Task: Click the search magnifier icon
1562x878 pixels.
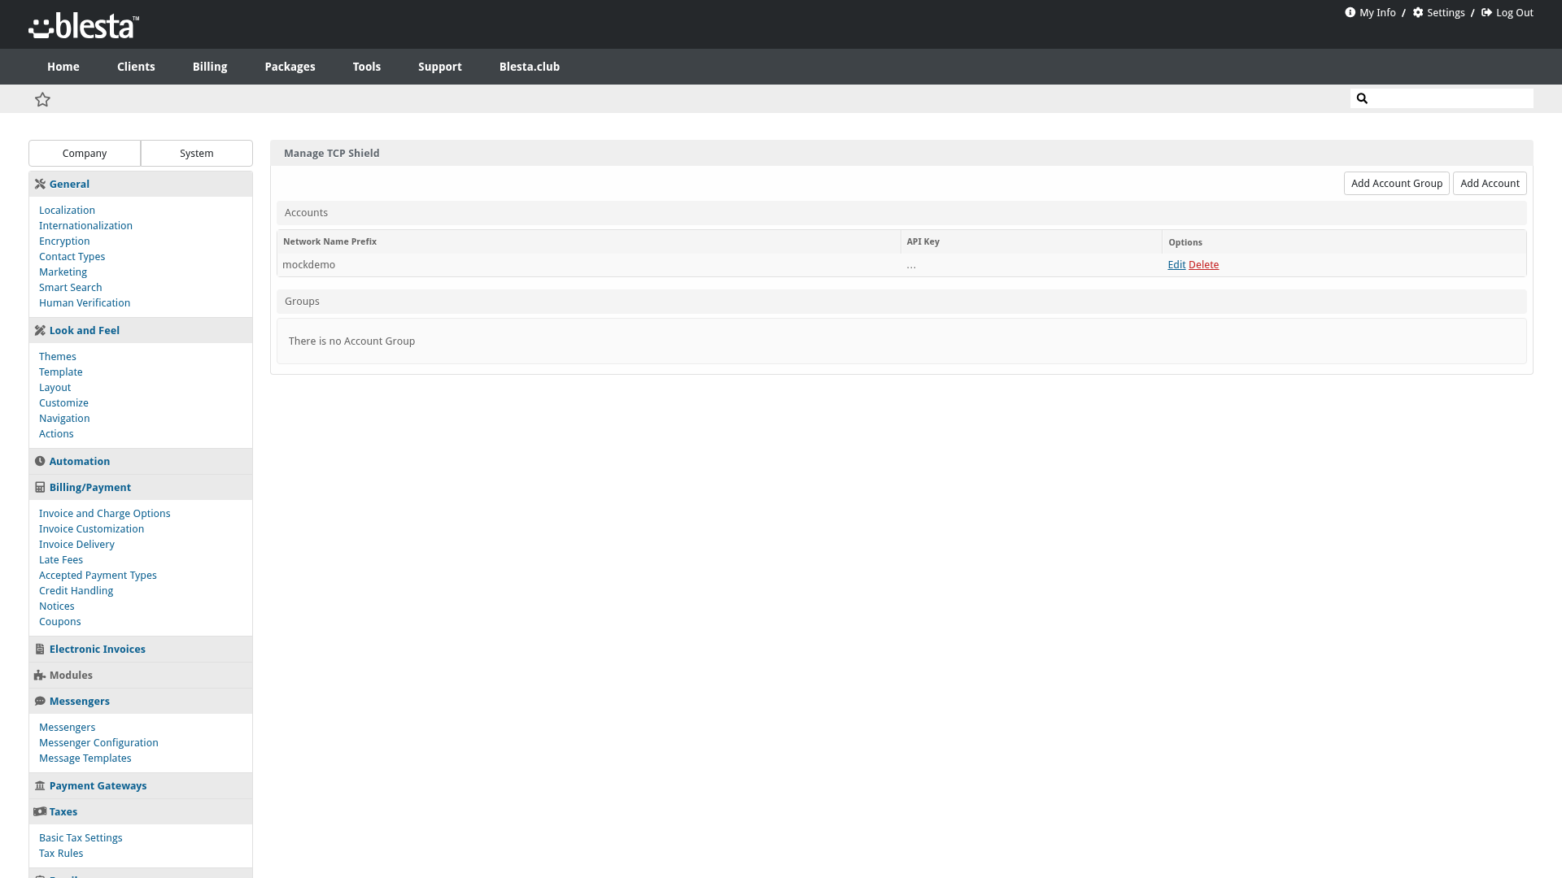Action: [x=1362, y=98]
